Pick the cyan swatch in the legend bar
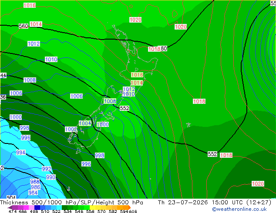Viewport: 276px width, 213px height. tap(59, 207)
